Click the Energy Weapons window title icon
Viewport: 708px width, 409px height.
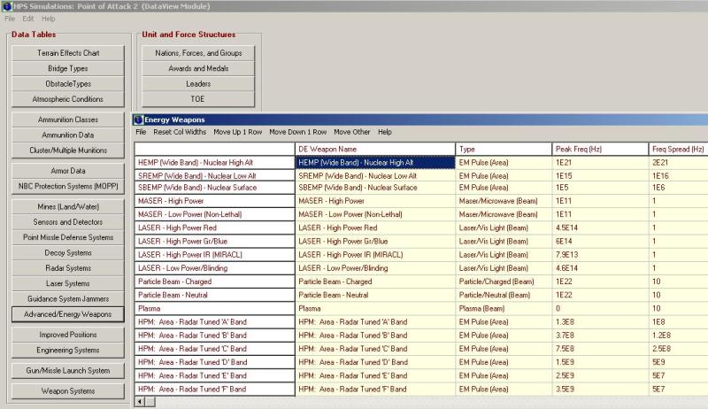click(139, 120)
